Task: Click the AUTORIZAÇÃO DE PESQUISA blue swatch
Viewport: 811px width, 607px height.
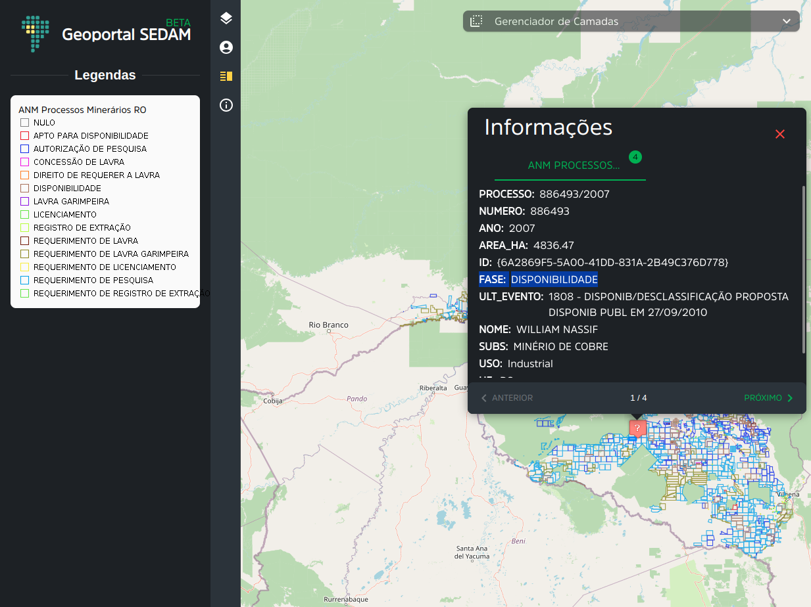Action: (24, 149)
